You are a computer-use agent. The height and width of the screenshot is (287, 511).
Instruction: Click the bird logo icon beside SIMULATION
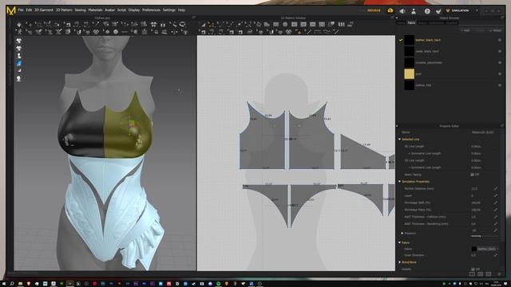pos(438,11)
